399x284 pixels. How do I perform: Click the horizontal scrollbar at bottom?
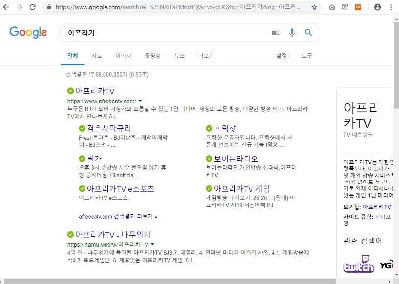tap(170, 282)
